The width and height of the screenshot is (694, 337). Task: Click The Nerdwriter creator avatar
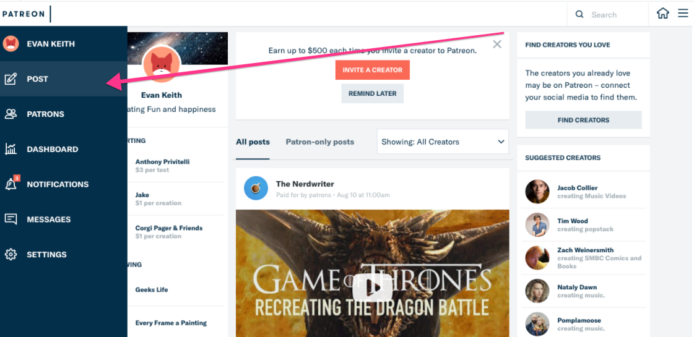(256, 188)
